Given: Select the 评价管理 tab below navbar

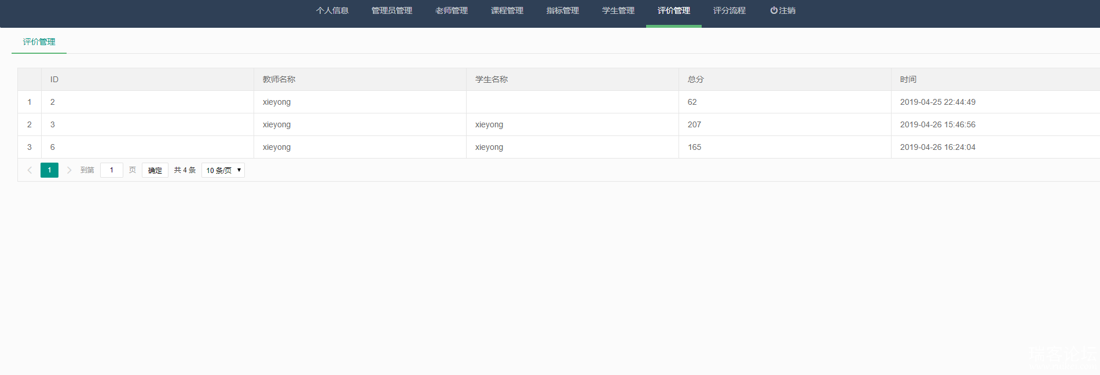Looking at the screenshot, I should (39, 42).
